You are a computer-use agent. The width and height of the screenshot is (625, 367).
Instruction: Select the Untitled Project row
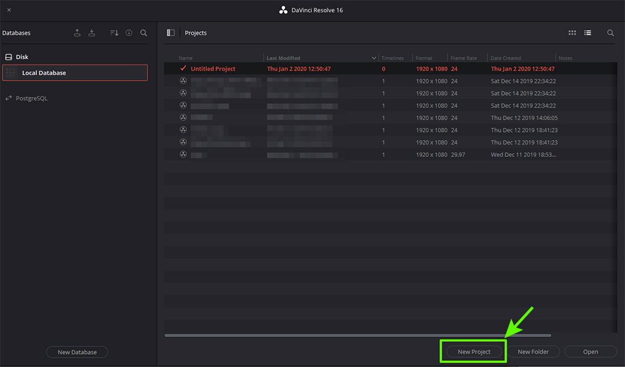(390, 69)
